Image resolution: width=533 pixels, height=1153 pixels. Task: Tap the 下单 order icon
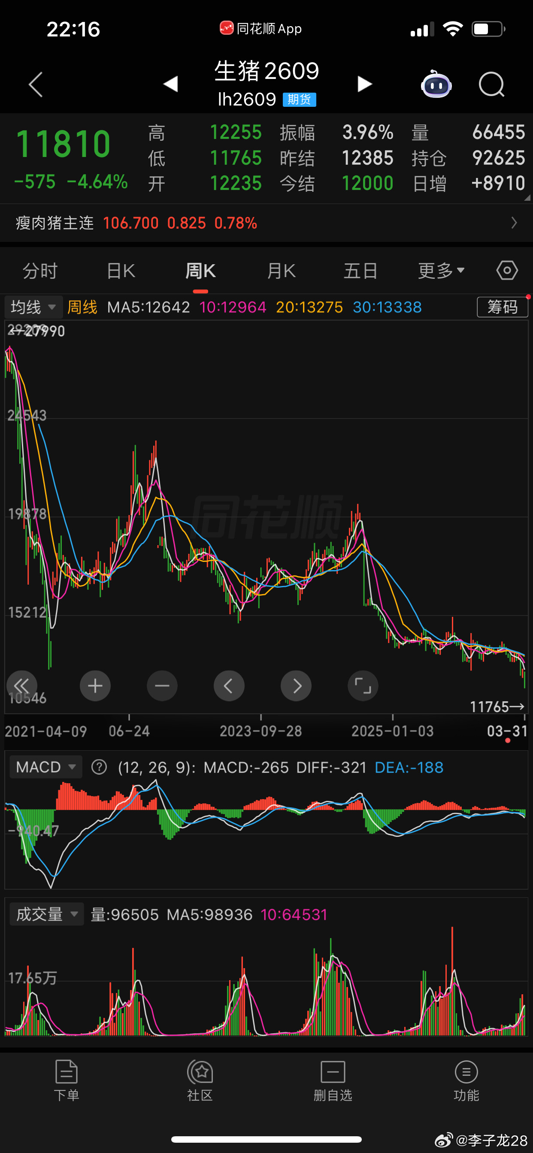tap(66, 1081)
